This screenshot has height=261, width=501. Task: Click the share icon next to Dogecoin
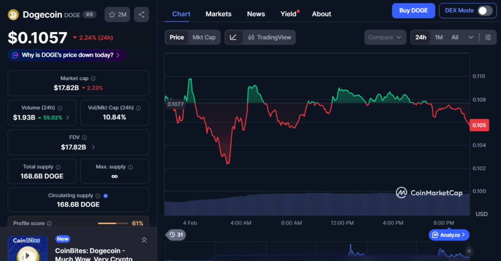coord(141,15)
